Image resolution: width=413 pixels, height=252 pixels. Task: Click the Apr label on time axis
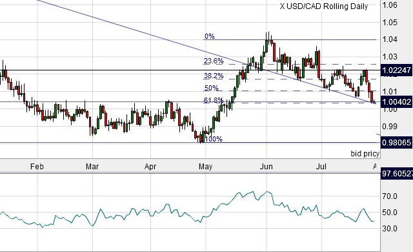pos(150,167)
